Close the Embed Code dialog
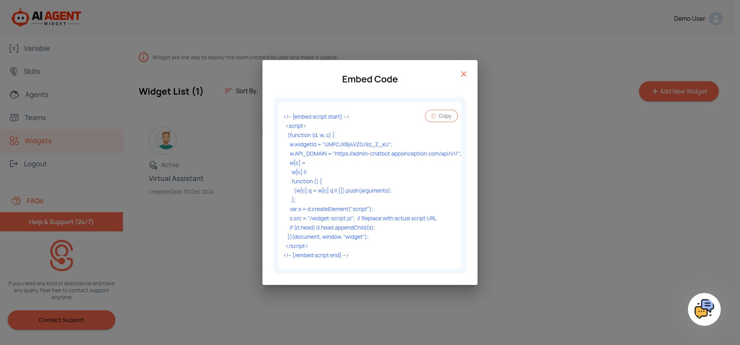 pyautogui.click(x=464, y=74)
